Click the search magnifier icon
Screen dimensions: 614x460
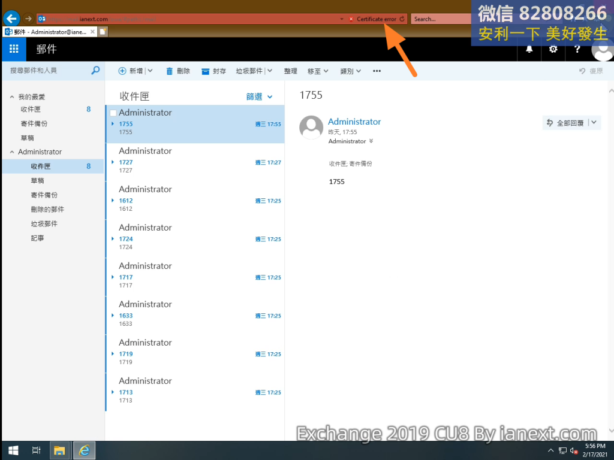[95, 71]
